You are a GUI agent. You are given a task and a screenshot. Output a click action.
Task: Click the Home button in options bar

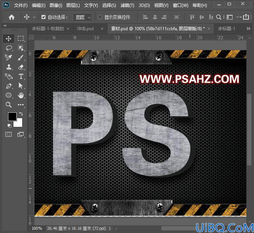(x=12, y=17)
